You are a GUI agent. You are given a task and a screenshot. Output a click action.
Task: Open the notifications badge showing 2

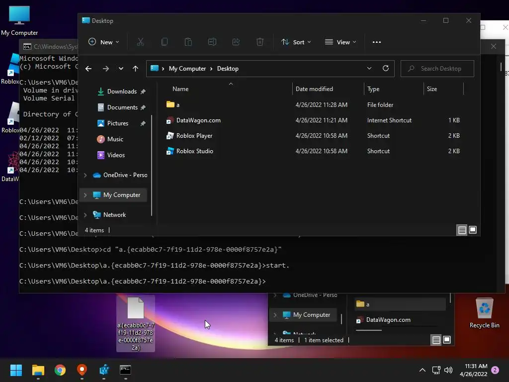point(495,370)
